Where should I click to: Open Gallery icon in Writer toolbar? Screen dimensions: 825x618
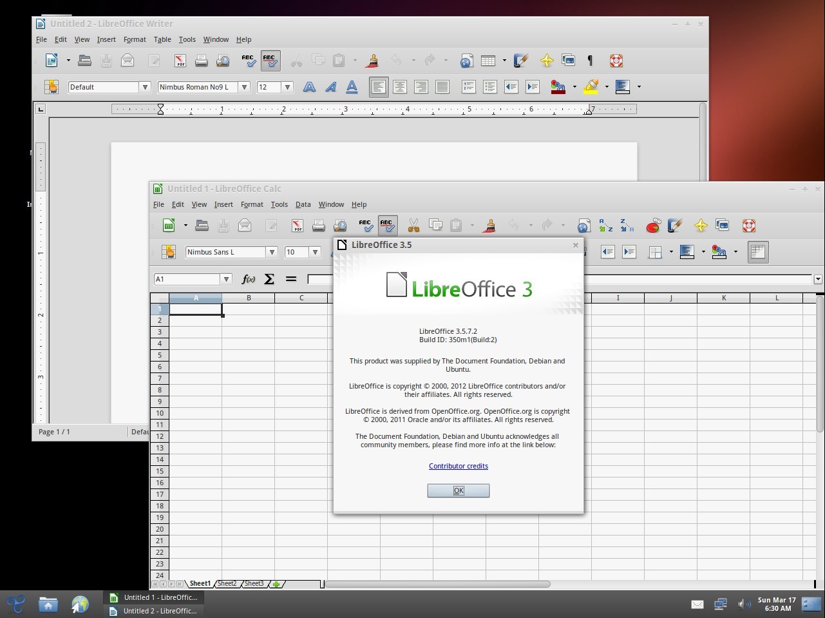point(569,61)
